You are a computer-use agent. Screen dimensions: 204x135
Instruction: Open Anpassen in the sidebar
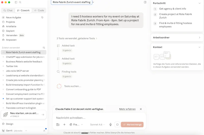(11, 40)
